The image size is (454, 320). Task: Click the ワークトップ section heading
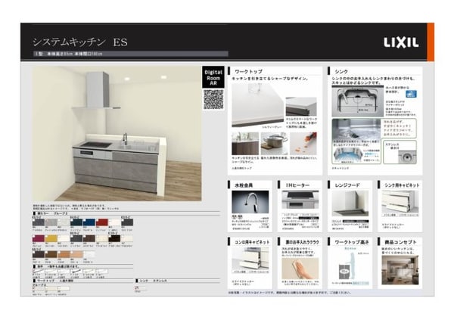(248, 71)
